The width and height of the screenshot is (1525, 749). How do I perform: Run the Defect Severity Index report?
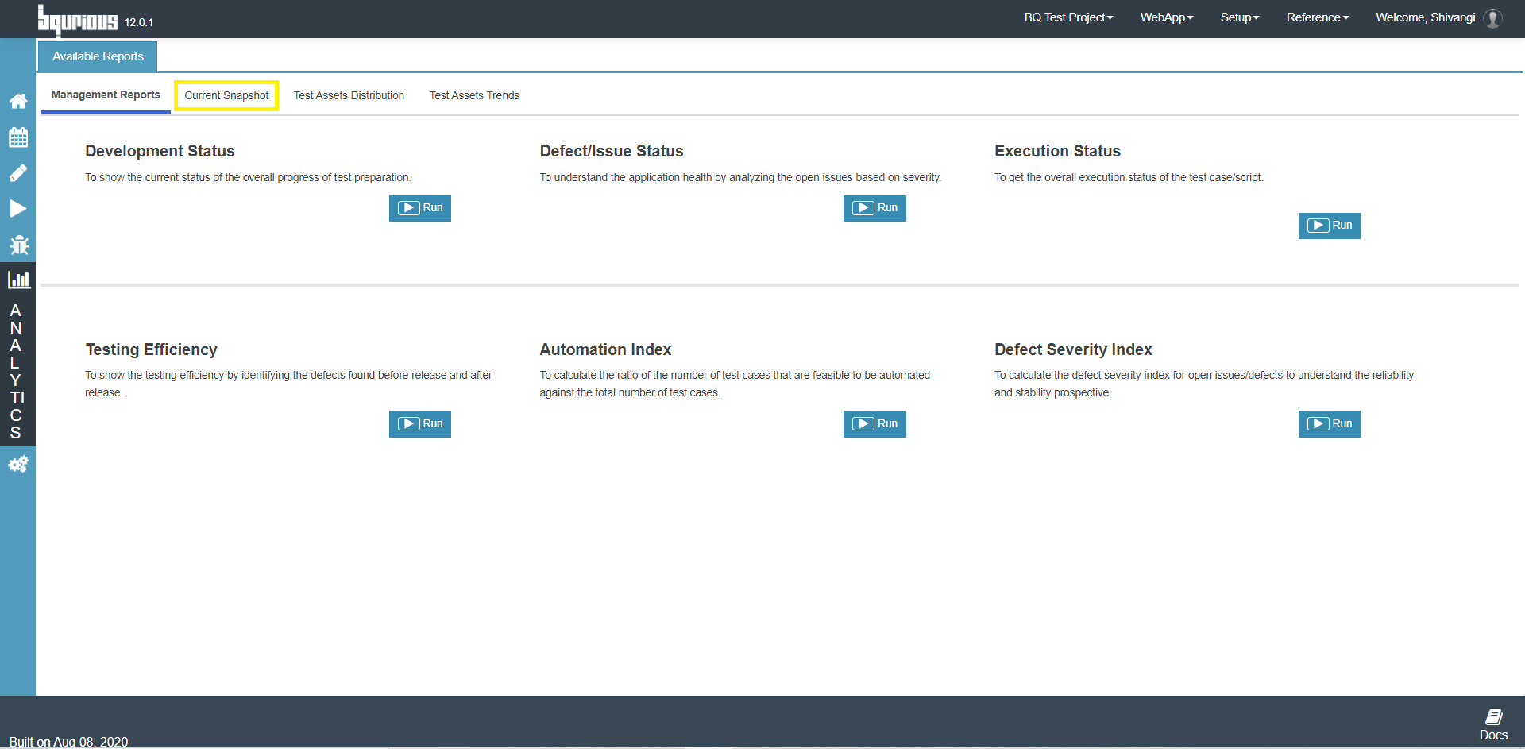pyautogui.click(x=1330, y=424)
